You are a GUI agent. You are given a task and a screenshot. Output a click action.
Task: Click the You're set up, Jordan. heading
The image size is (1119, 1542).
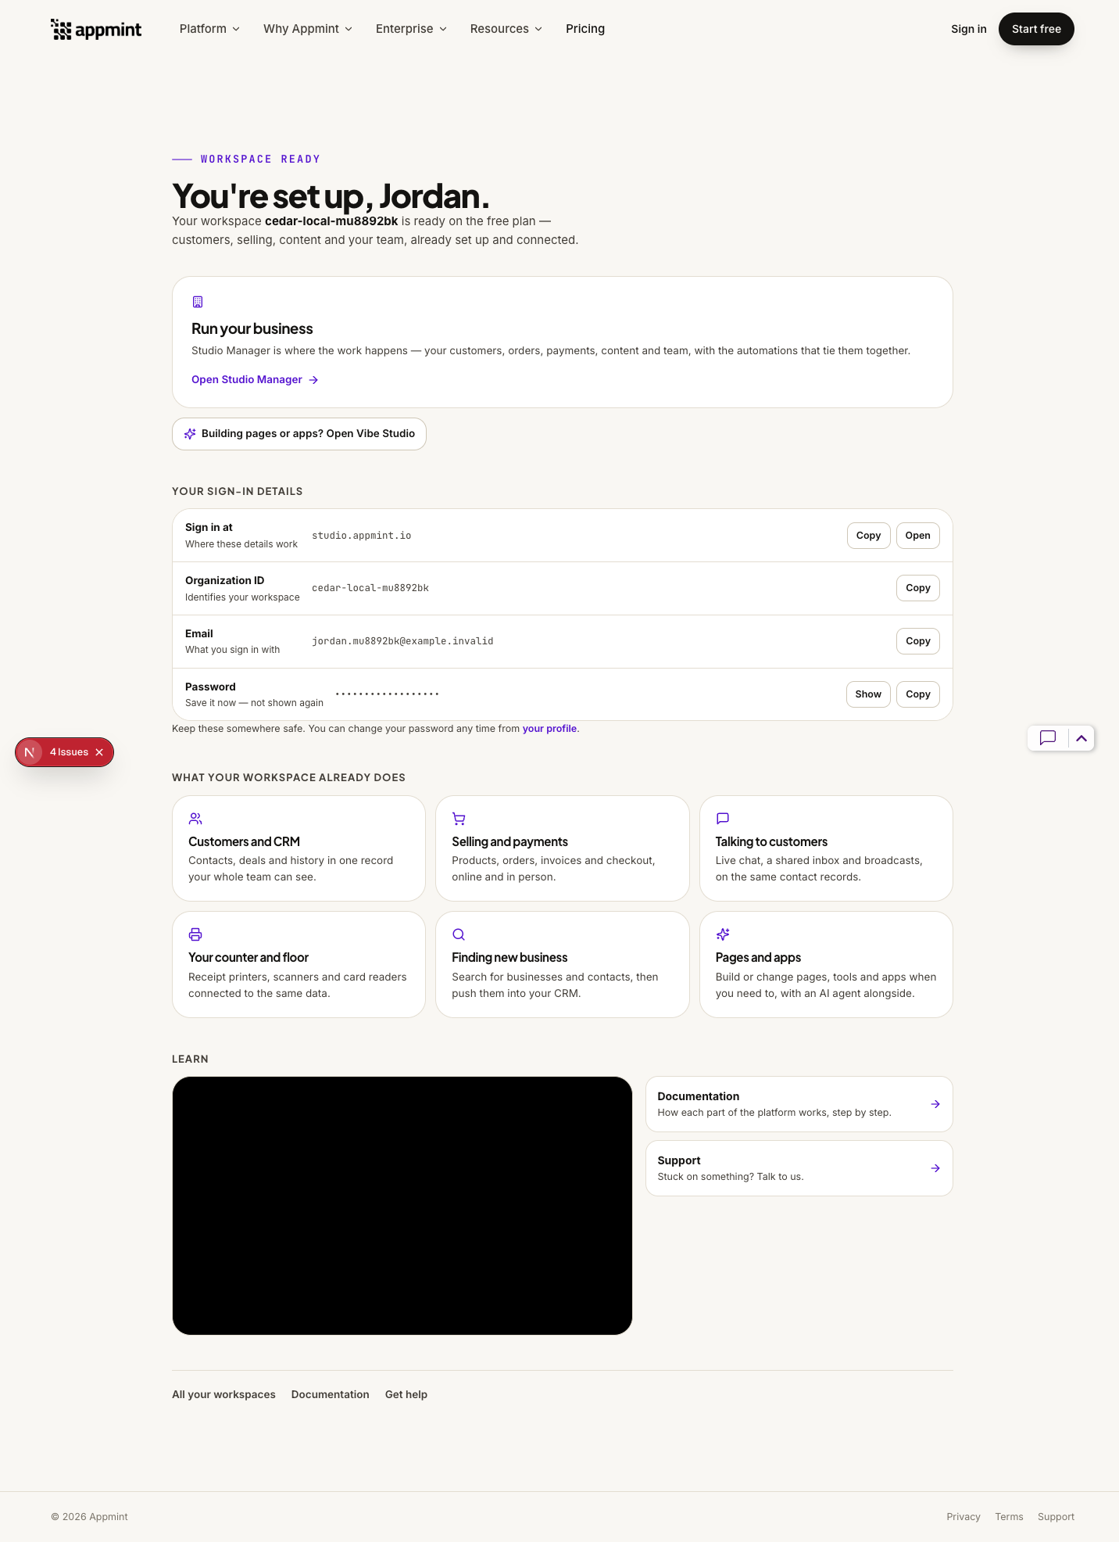coord(331,196)
